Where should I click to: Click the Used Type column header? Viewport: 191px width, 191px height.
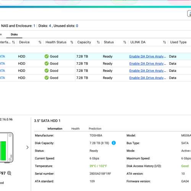point(178,42)
